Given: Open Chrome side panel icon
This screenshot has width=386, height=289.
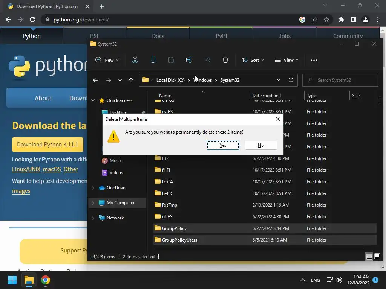Looking at the screenshot, I should [x=354, y=20].
